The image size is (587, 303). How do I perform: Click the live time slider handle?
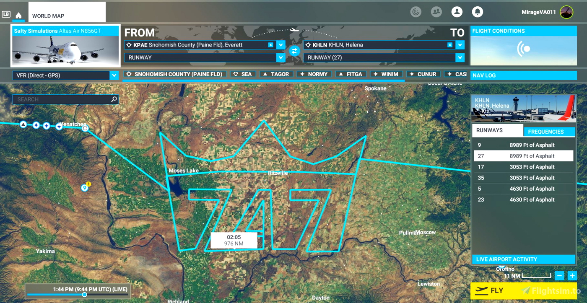point(83,295)
